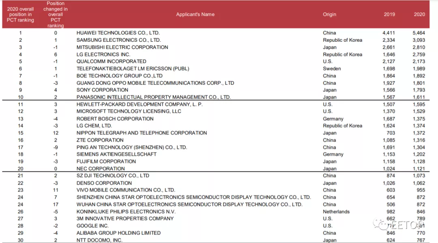Click rank number "30" in the first column
The height and width of the screenshot is (243, 438).
click(x=20, y=241)
